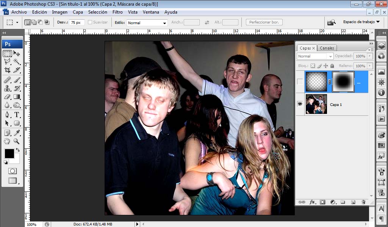Viewport: 388px width, 227px height.
Task: Switch to the Canales tab
Action: 327,48
